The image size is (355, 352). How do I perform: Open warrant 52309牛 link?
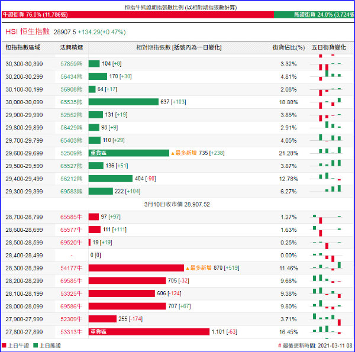click(71, 319)
